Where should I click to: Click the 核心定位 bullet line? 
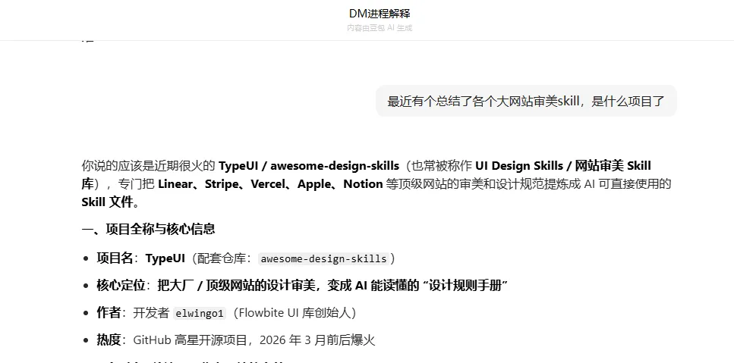point(302,286)
